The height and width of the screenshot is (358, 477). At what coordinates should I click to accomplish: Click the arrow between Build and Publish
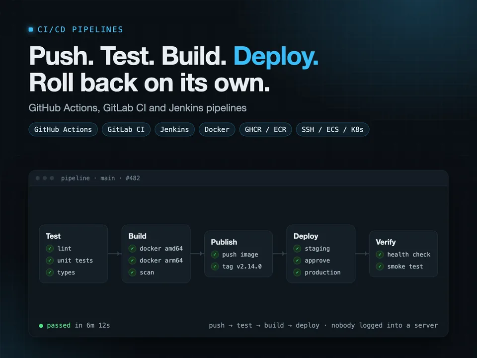tap(197, 254)
